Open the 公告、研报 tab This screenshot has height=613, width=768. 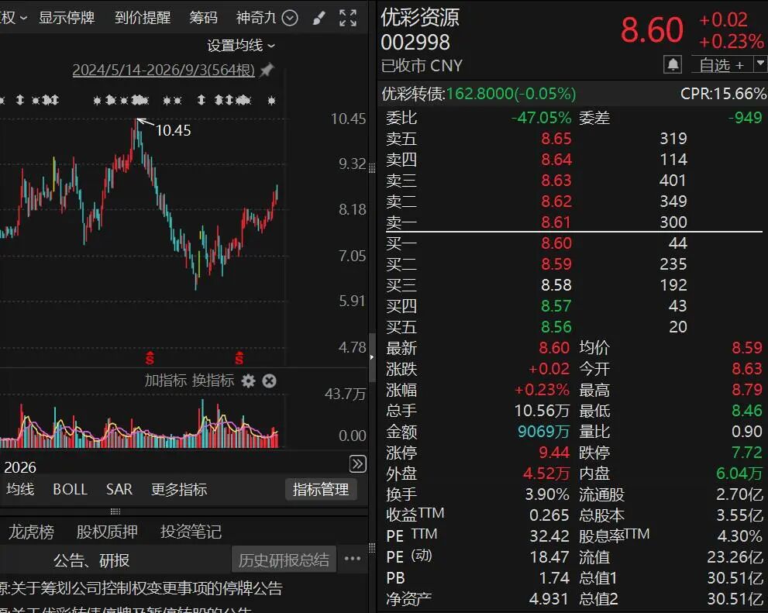click(91, 560)
